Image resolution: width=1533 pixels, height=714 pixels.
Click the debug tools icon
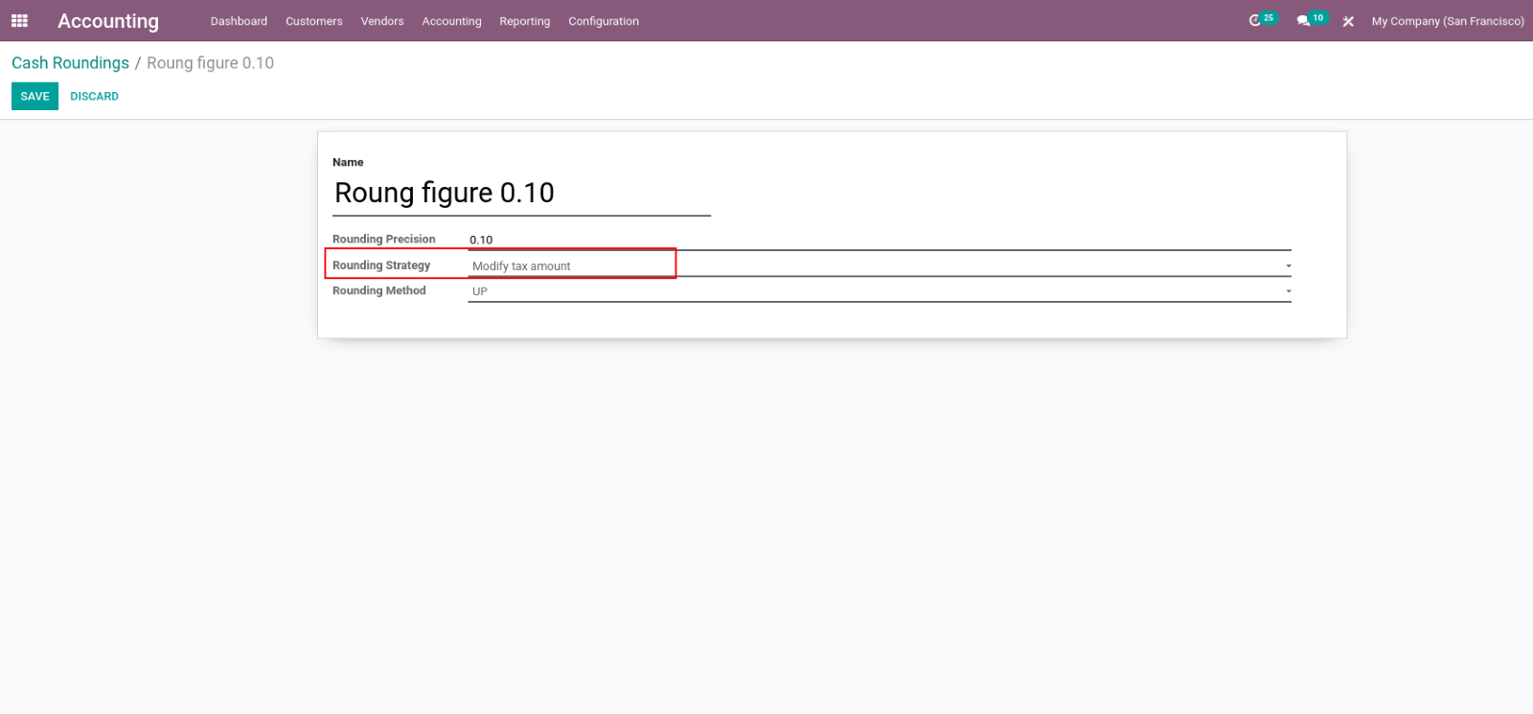click(1348, 21)
